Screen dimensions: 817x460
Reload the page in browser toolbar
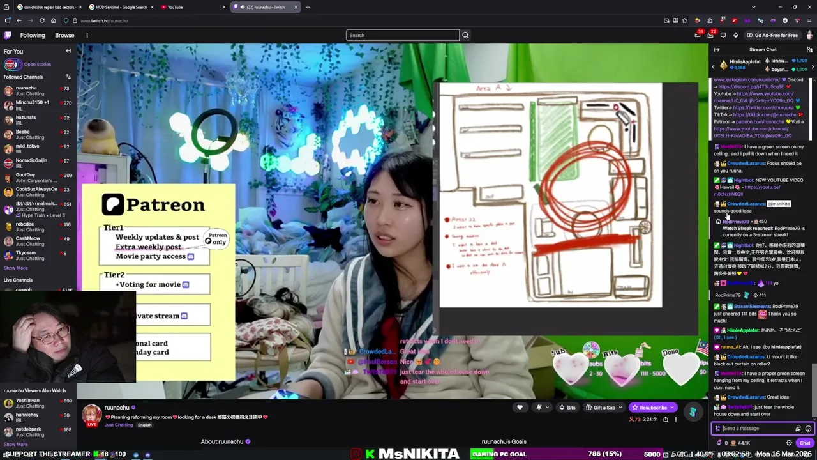[42, 20]
